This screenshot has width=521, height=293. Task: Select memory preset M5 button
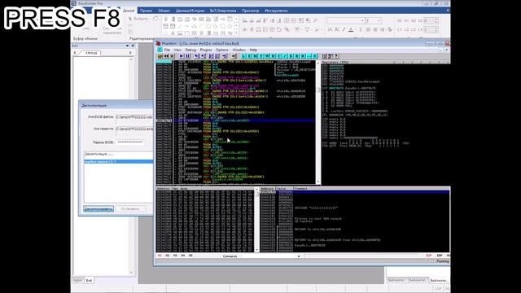point(190,256)
